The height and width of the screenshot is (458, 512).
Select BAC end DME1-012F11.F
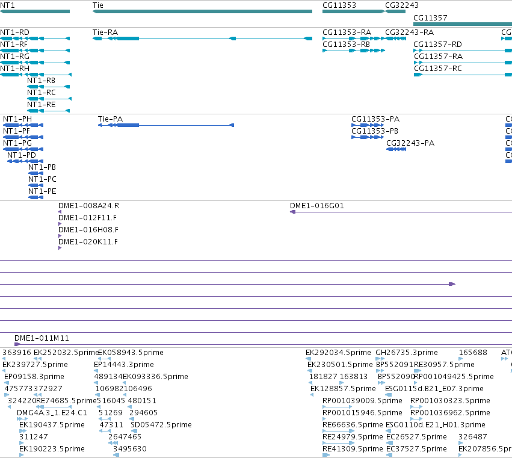click(x=87, y=218)
